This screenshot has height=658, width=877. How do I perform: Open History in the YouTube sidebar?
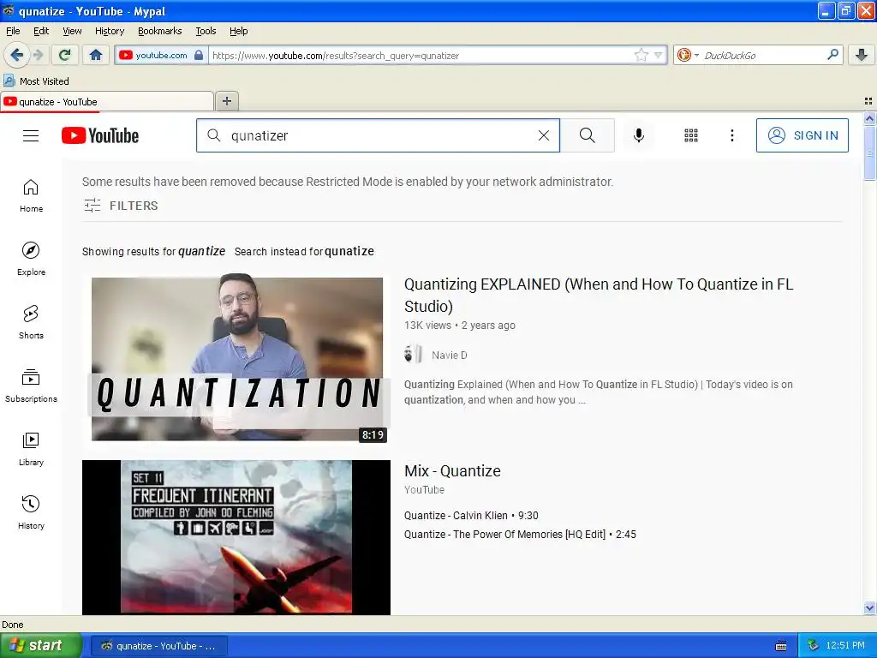pyautogui.click(x=32, y=512)
